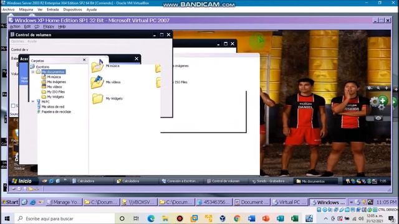
Task: Click the Server 2003 Start button
Action: click(x=10, y=202)
